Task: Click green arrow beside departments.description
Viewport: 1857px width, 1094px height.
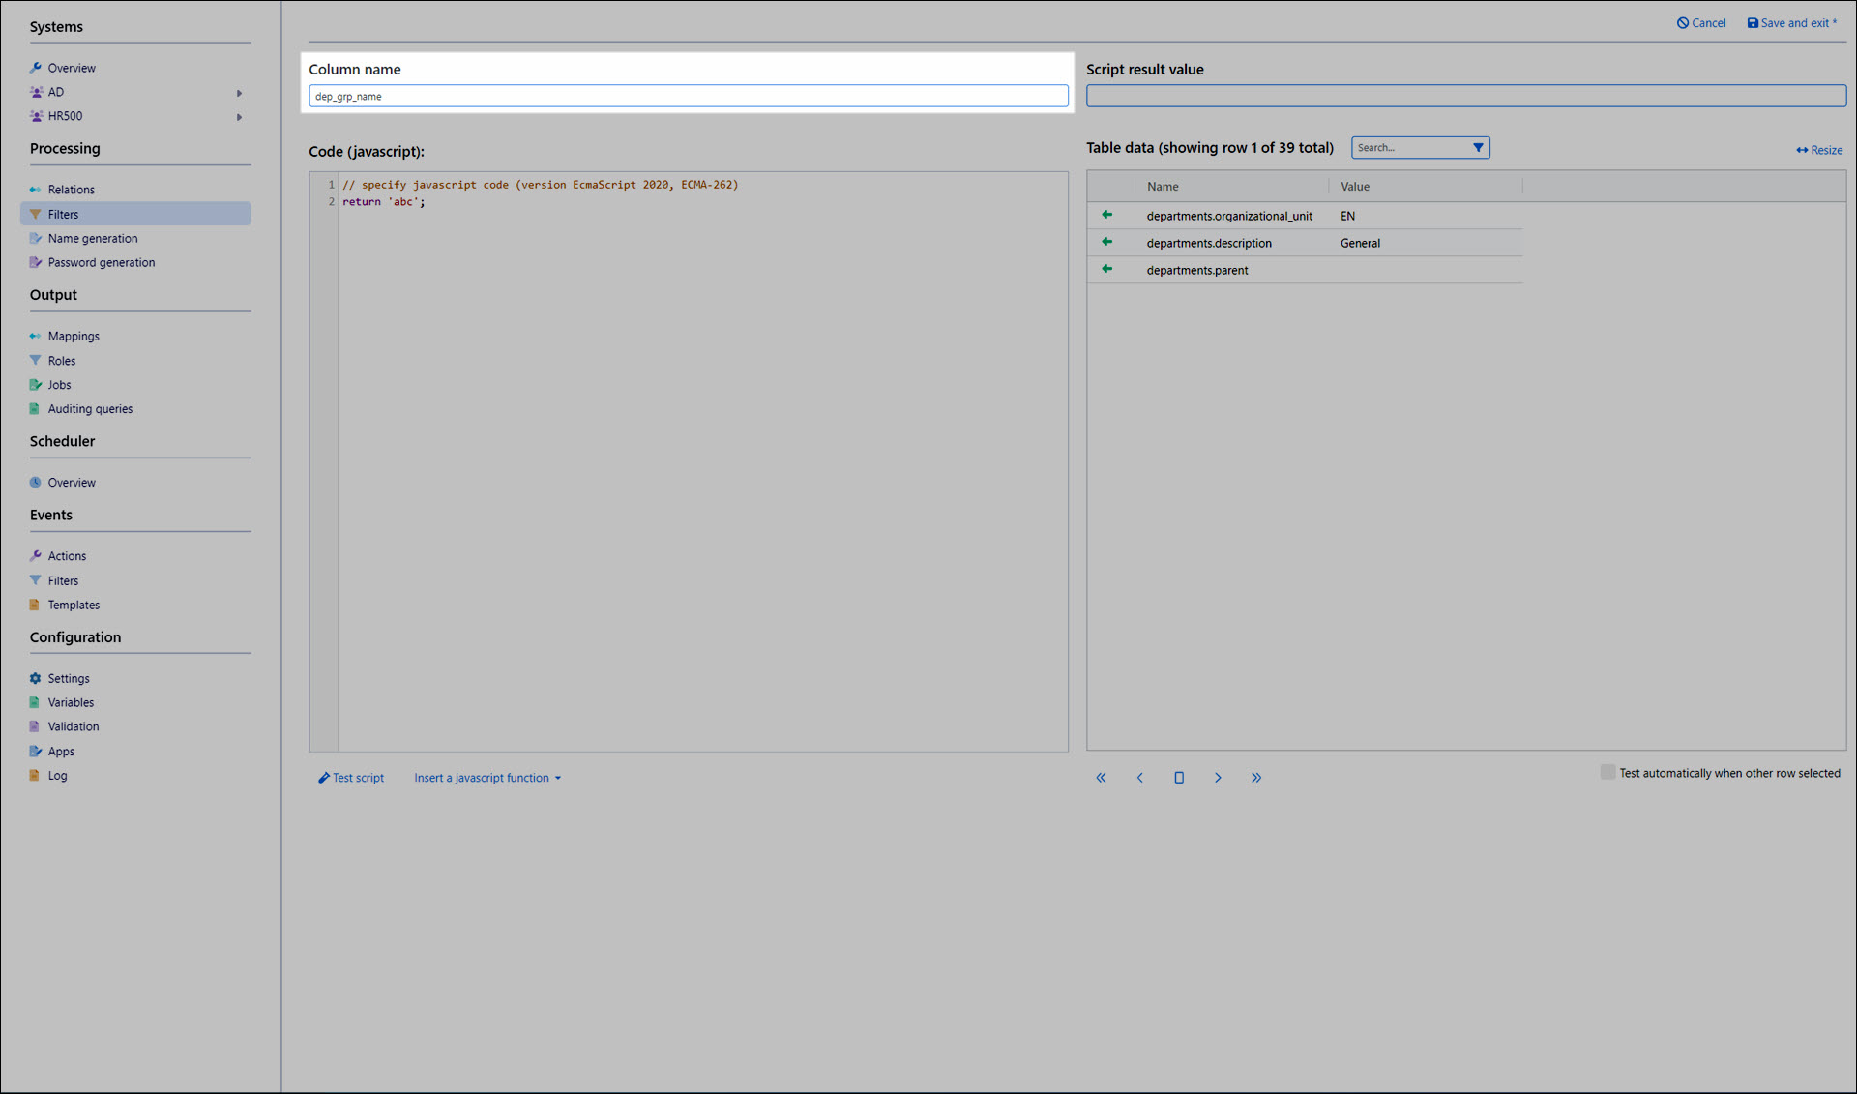Action: tap(1106, 242)
